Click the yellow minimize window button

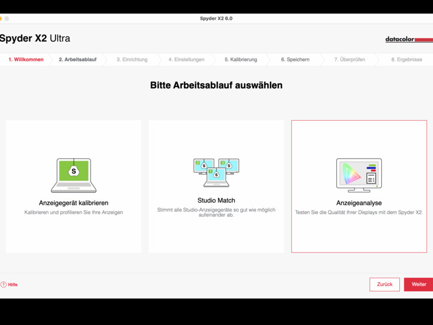pyautogui.click(x=1, y=19)
